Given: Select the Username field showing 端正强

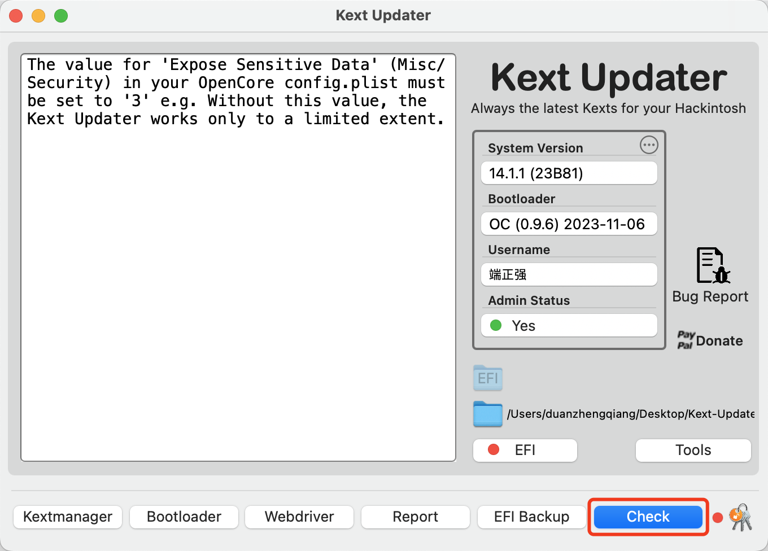Looking at the screenshot, I should pyautogui.click(x=569, y=274).
